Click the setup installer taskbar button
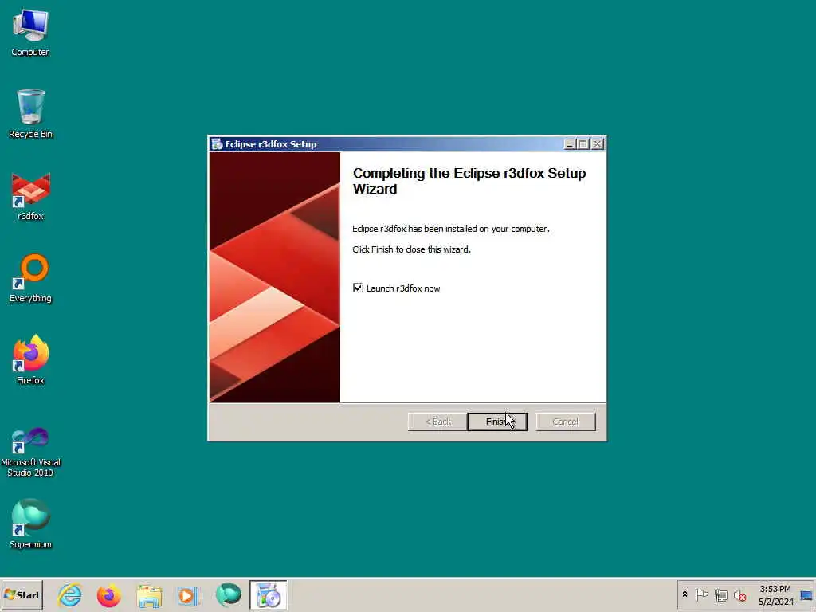The width and height of the screenshot is (816, 612). [x=268, y=594]
